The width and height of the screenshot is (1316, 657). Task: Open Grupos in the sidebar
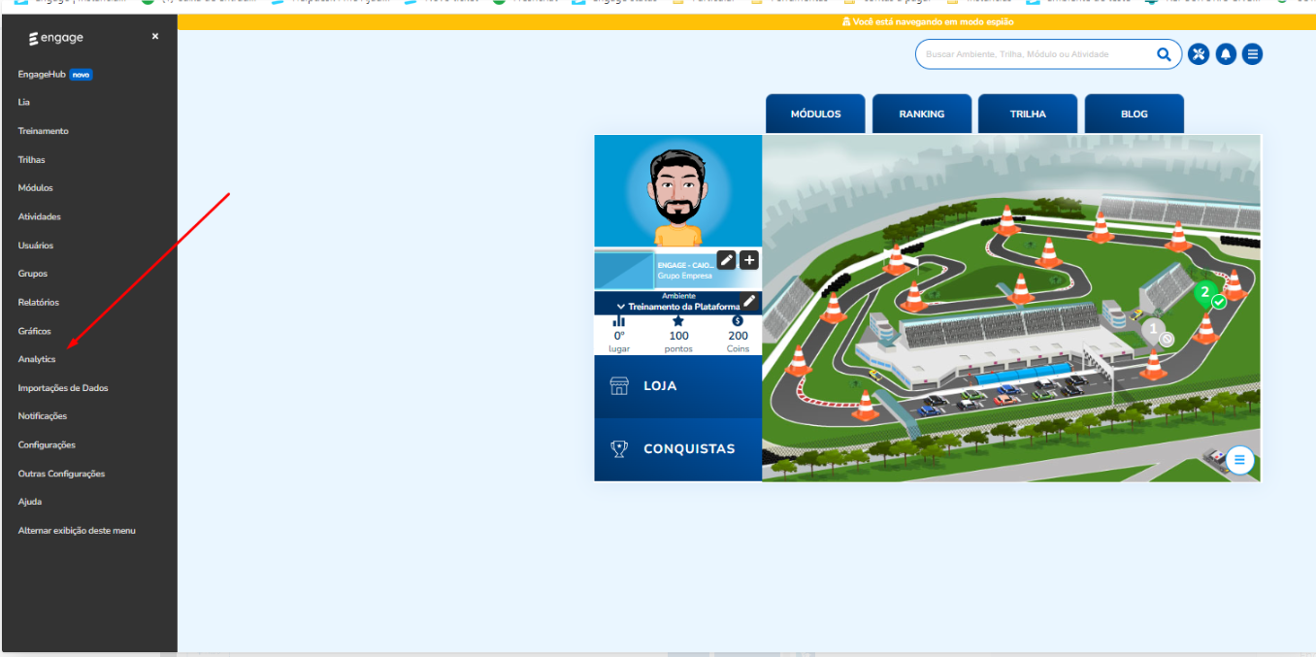[x=33, y=274]
